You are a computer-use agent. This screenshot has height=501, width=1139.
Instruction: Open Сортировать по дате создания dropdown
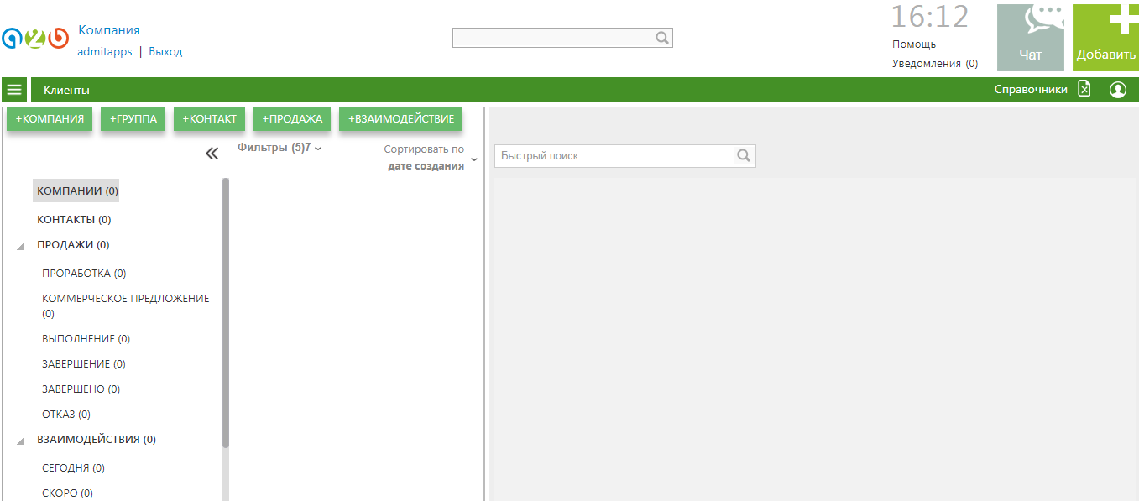[x=428, y=157]
